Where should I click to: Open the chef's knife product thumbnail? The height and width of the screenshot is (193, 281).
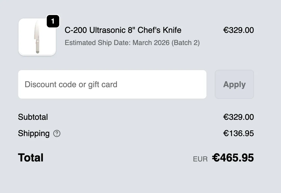[37, 37]
